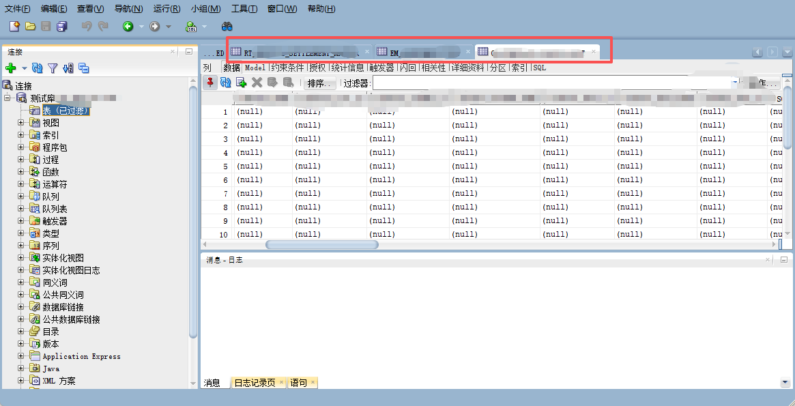795x406 pixels.
Task: Expand the 数据库链接 tree node
Action: pos(20,306)
